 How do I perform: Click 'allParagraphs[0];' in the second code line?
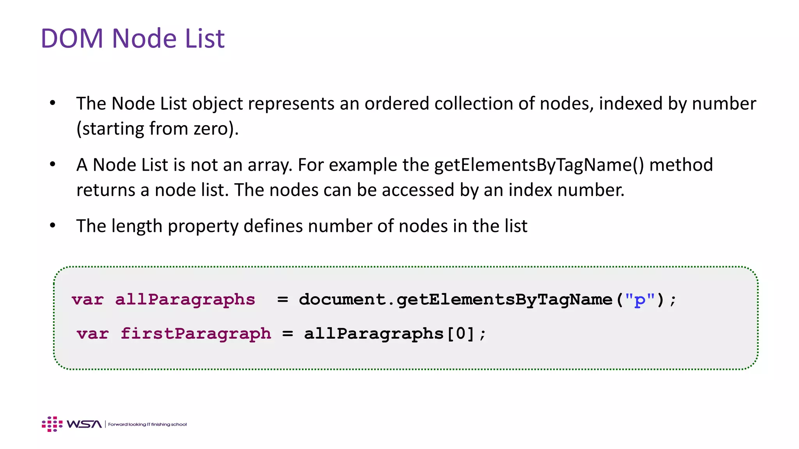(395, 334)
